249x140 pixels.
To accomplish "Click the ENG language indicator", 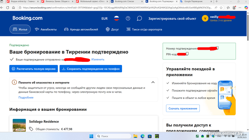I will click(219, 136).
